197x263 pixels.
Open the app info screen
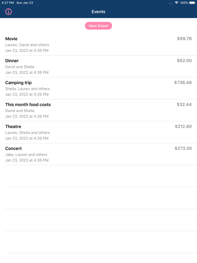(8, 12)
